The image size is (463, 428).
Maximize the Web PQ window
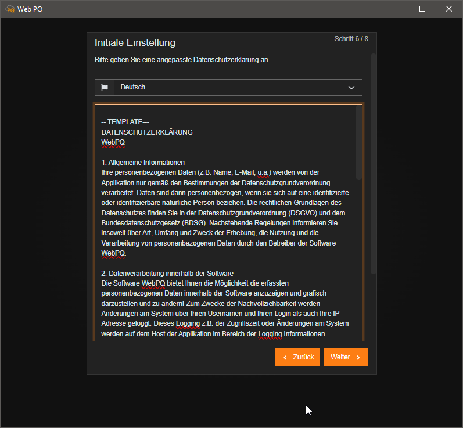[422, 9]
